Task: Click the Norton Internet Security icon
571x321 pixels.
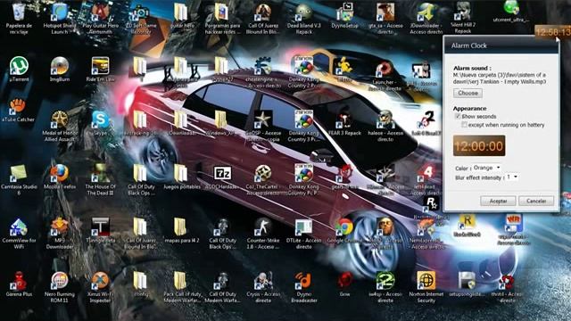Action: coord(426,281)
